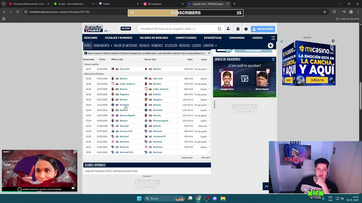Open the Estadísticas menu
The image size is (362, 203).
click(x=213, y=38)
